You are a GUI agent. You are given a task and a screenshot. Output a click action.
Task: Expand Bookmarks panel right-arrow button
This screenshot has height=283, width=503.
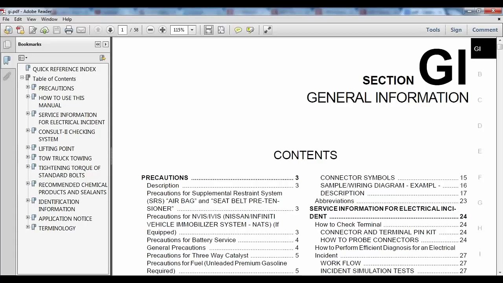tap(105, 44)
